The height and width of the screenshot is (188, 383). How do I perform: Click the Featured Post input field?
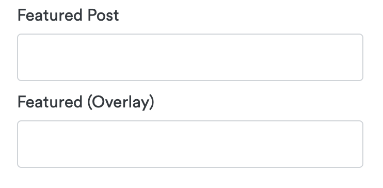click(190, 57)
